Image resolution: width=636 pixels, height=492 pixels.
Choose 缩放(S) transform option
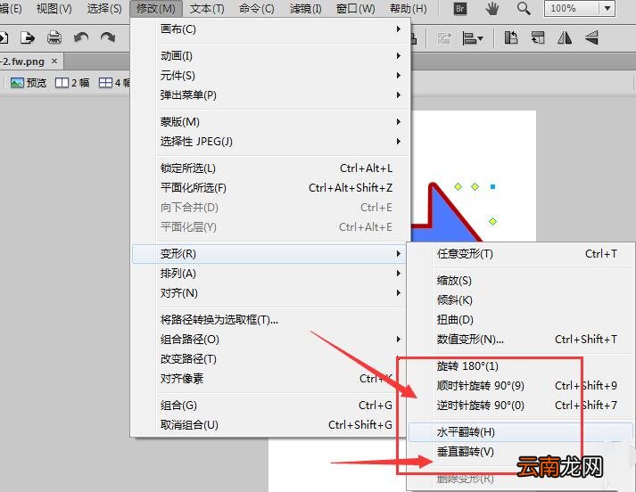click(x=521, y=281)
